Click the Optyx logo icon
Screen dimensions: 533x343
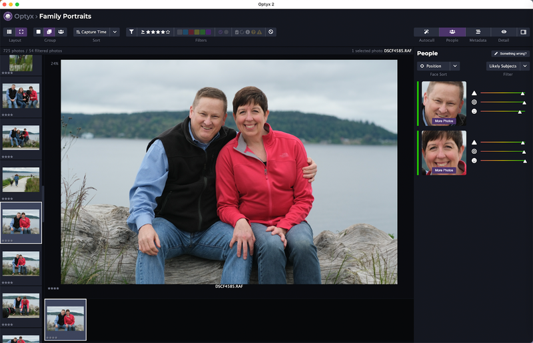click(x=8, y=16)
